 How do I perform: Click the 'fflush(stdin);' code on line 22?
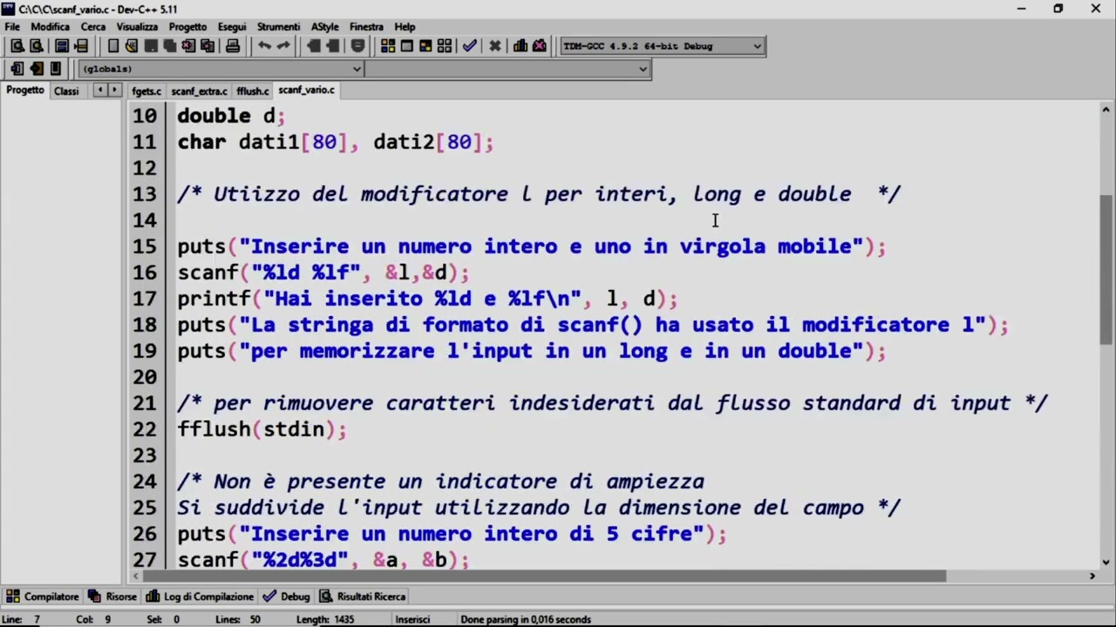[262, 429]
